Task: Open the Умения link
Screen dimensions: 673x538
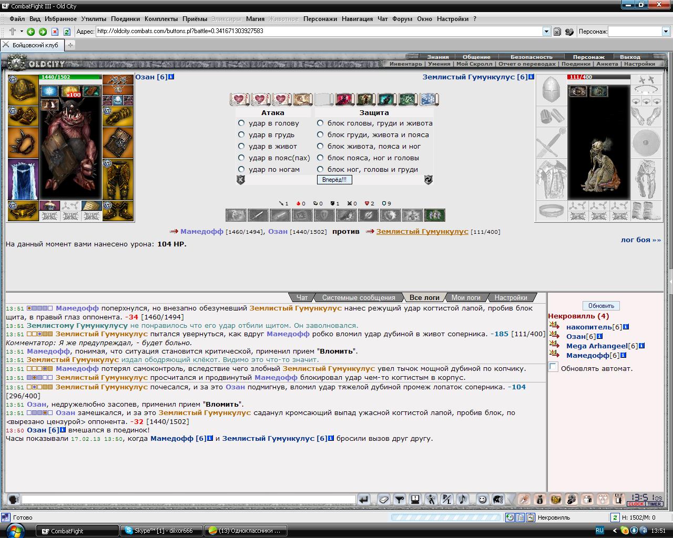Action: [439, 64]
